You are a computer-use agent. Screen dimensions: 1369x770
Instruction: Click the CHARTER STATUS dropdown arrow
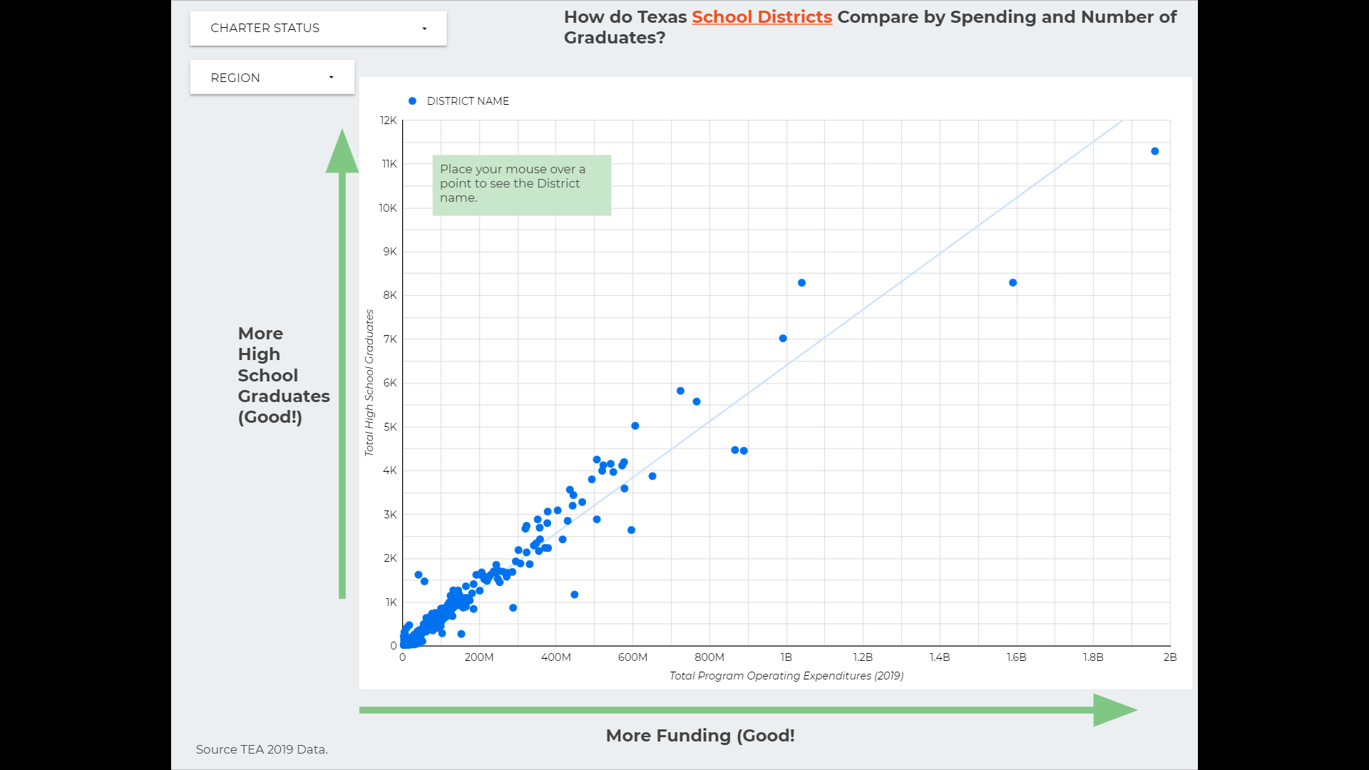424,29
